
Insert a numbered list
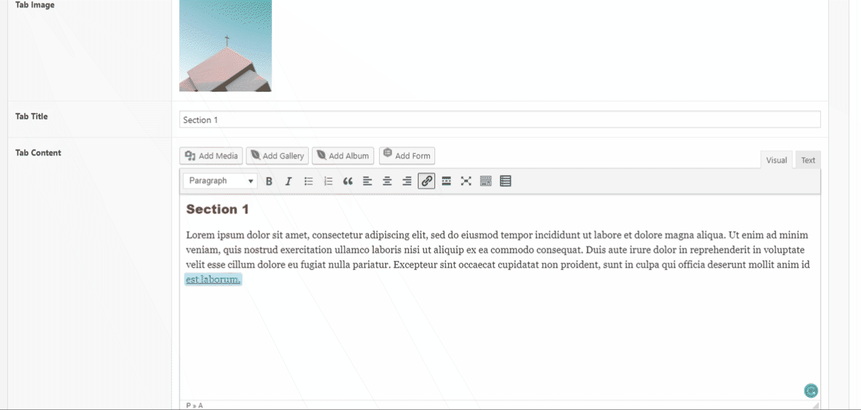[x=328, y=181]
